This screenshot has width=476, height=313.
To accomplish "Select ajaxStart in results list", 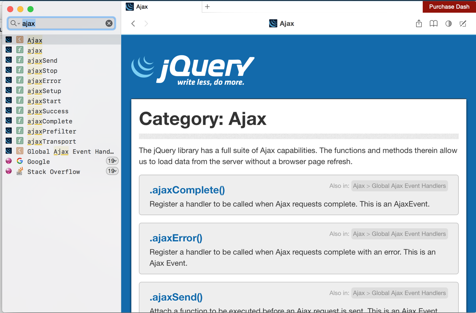I will click(x=61, y=101).
